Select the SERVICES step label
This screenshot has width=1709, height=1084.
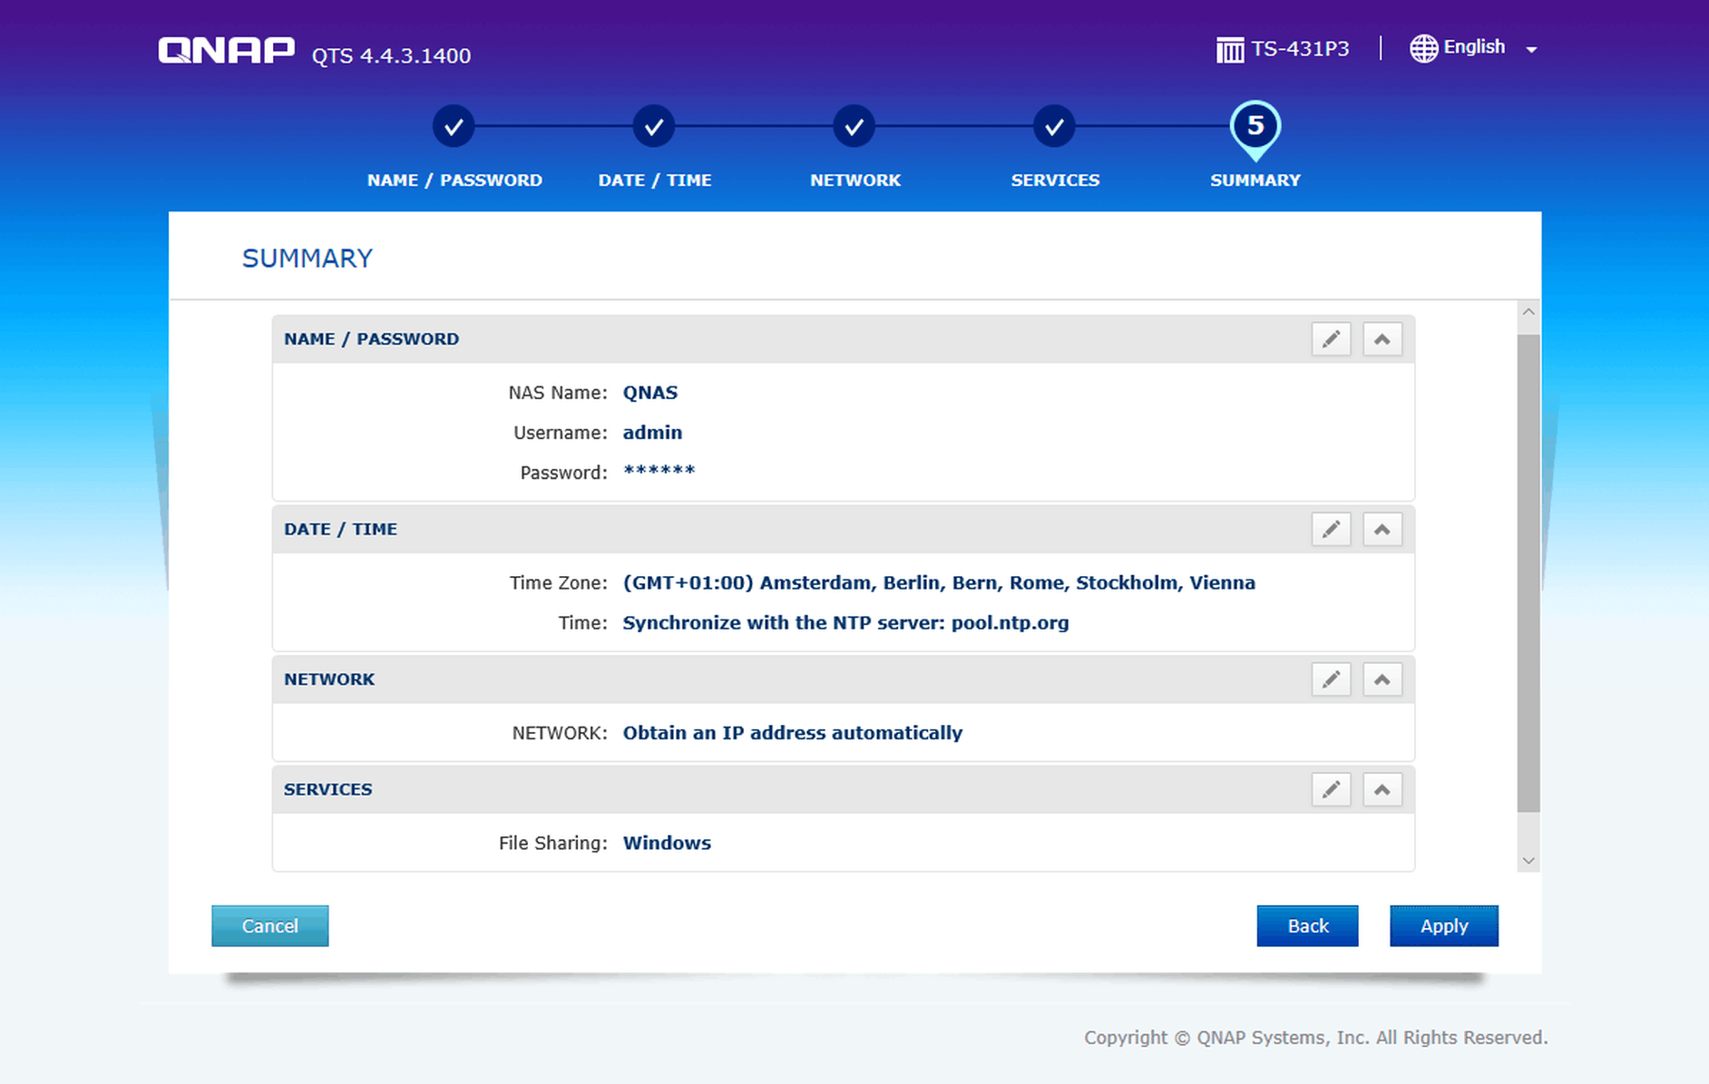click(x=1055, y=180)
